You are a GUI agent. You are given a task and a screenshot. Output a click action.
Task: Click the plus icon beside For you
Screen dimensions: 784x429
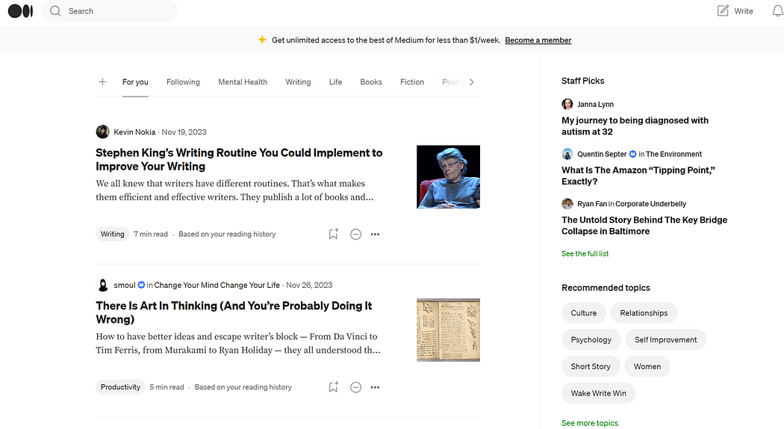pos(102,82)
